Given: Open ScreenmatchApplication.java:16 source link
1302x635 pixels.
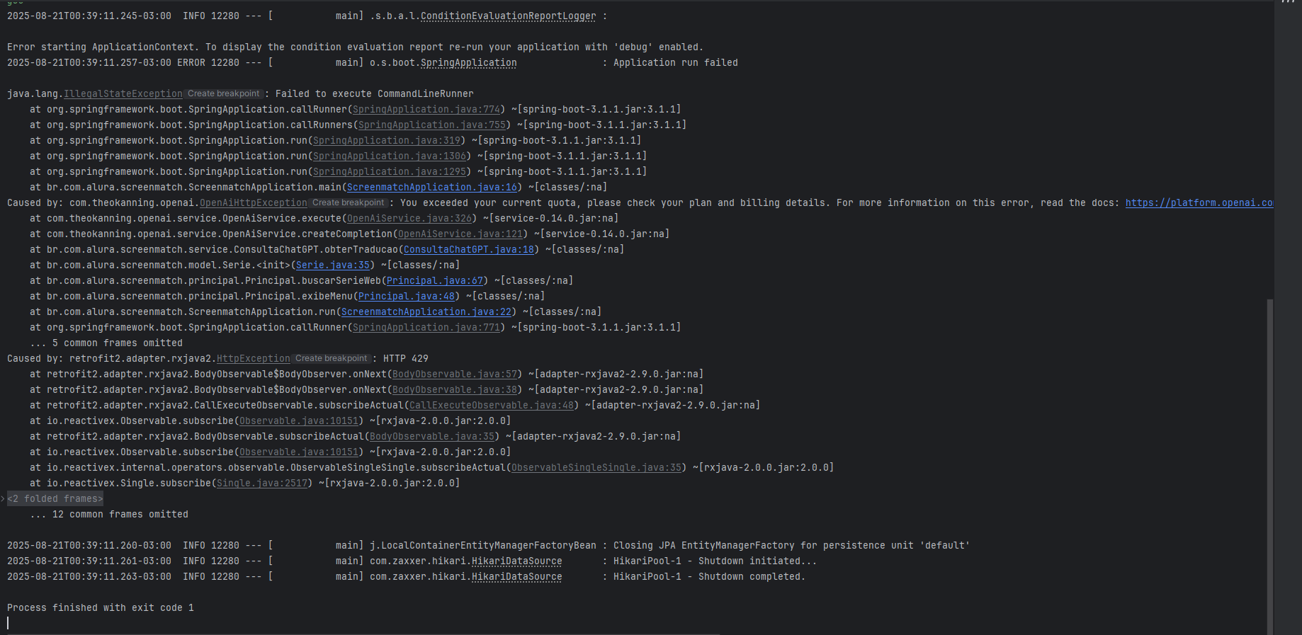Looking at the screenshot, I should click(x=432, y=187).
